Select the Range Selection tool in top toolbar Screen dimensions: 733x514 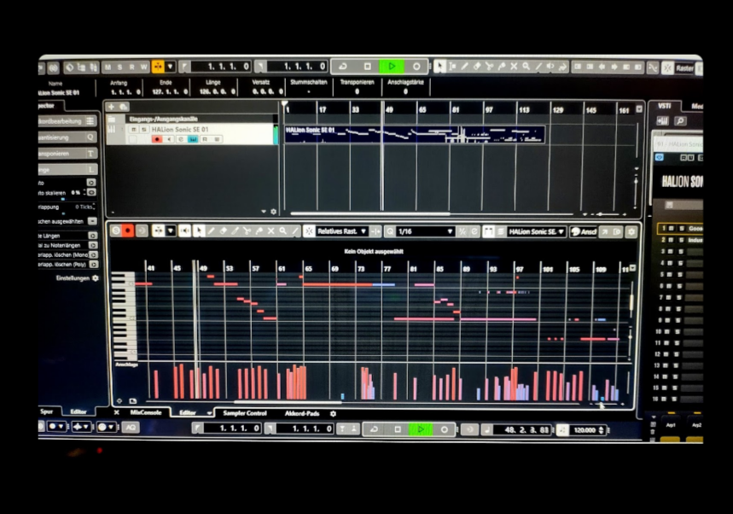pos(452,67)
